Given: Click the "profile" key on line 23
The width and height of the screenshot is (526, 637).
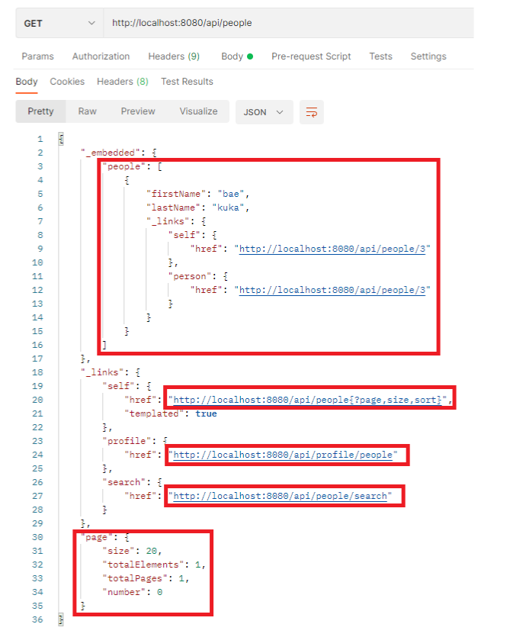Looking at the screenshot, I should [x=127, y=441].
